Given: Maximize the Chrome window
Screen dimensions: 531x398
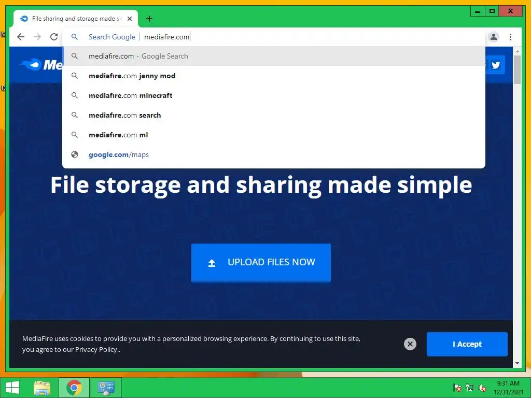Looking at the screenshot, I should coord(492,11).
